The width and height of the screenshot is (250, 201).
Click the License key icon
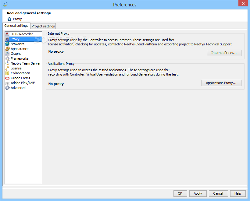7,68
